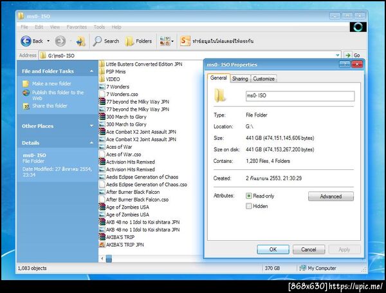Click the folder sync S icon
Viewport: 386px width, 293px height.
click(x=185, y=41)
